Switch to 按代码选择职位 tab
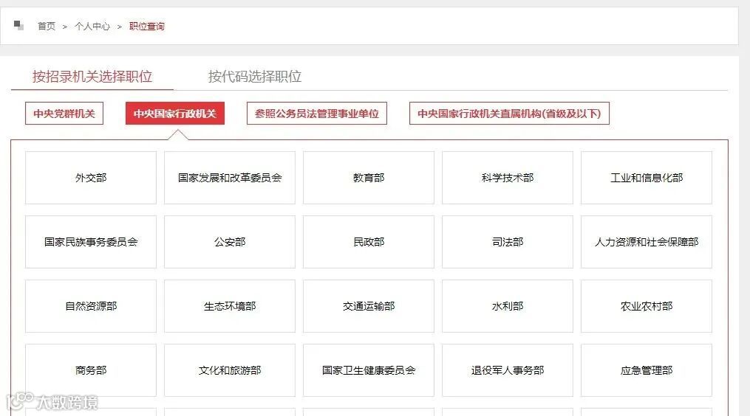The height and width of the screenshot is (416, 750). coord(255,77)
